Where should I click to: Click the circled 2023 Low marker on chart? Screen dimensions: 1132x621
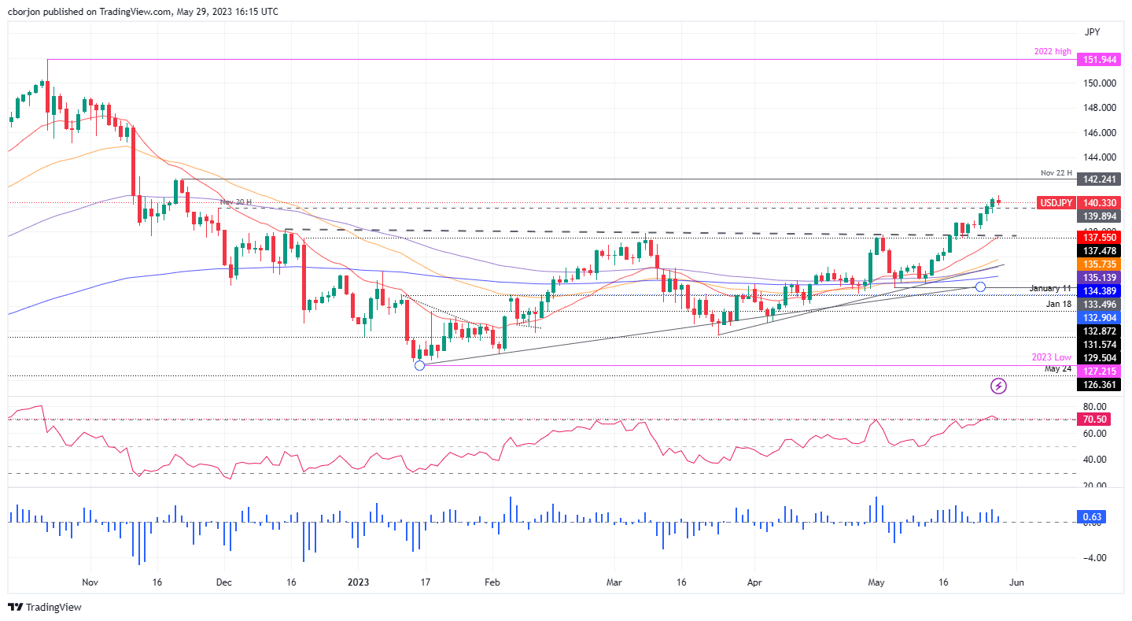(x=420, y=365)
